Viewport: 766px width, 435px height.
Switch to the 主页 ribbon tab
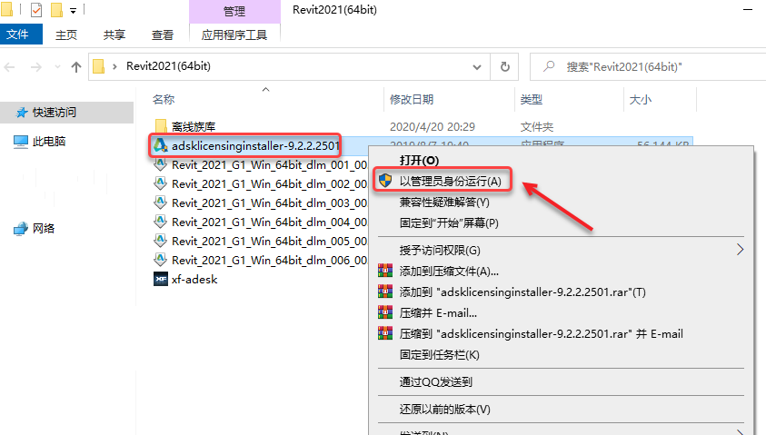pyautogui.click(x=66, y=35)
